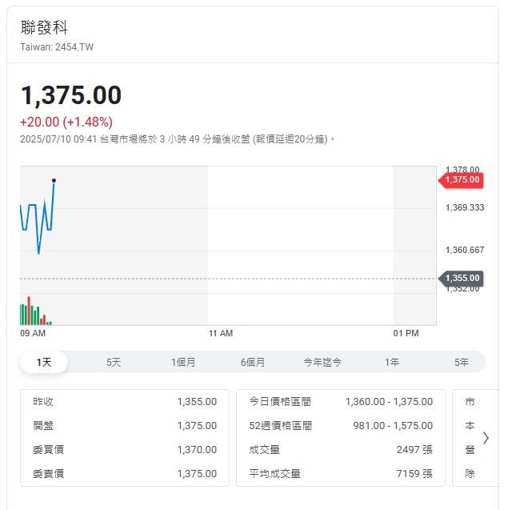Image resolution: width=512 pixels, height=510 pixels.
Task: Click the 委買價 label
Action: coord(48,450)
